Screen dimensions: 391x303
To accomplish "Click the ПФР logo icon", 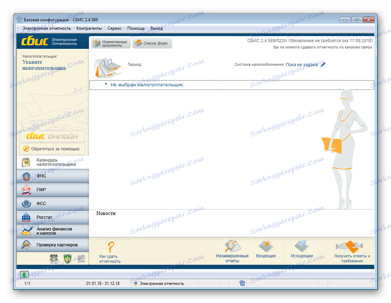I will tap(26, 190).
